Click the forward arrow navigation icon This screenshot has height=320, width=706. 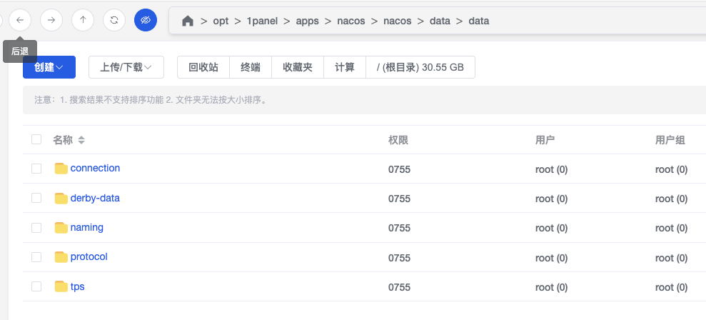pos(51,20)
